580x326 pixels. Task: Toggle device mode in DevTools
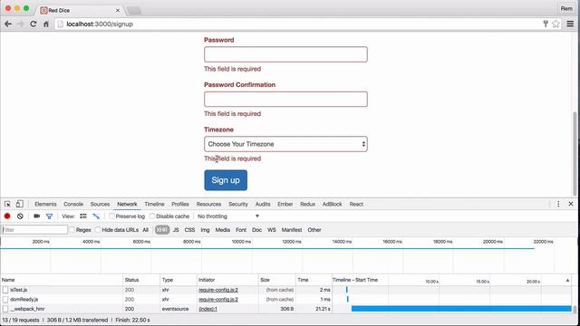click(20, 204)
